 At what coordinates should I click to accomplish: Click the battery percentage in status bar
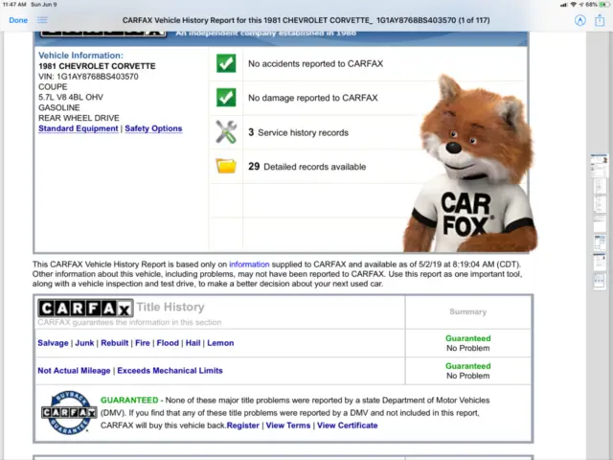pos(591,5)
